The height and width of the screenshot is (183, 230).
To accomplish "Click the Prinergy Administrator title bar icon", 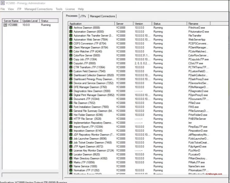I will [x=3, y=3].
